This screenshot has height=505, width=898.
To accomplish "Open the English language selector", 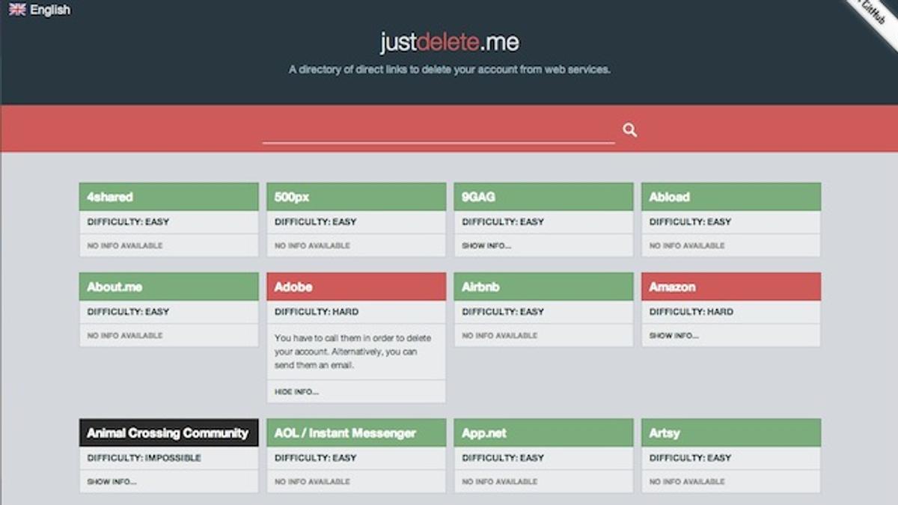I will click(x=40, y=10).
